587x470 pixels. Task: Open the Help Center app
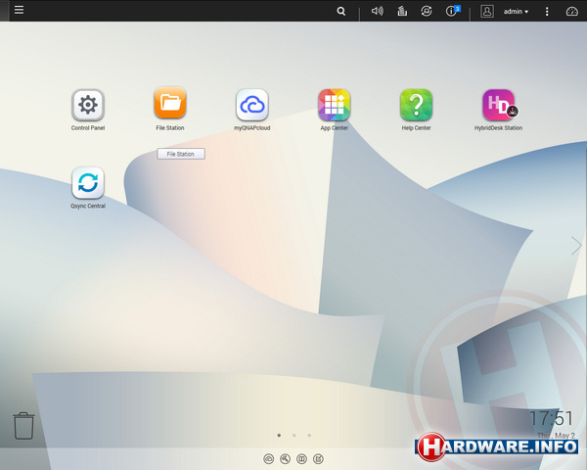pyautogui.click(x=416, y=105)
